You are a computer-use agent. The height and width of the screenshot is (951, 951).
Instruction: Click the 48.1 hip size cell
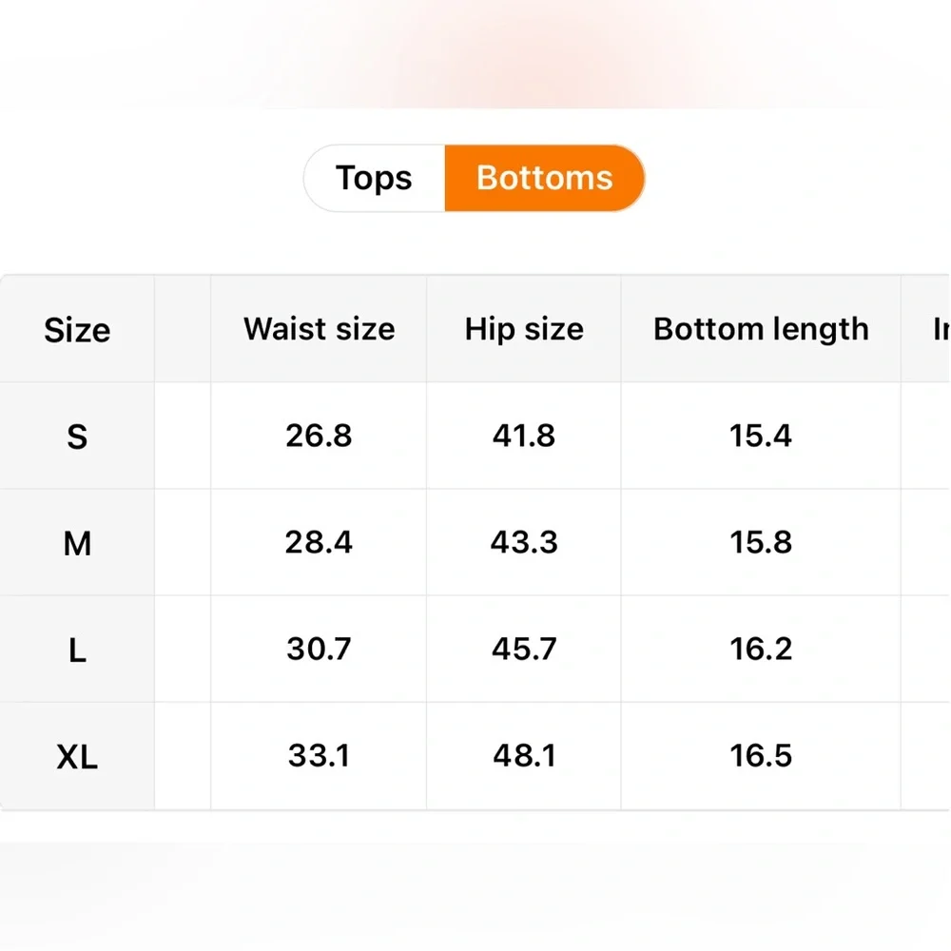tap(524, 755)
